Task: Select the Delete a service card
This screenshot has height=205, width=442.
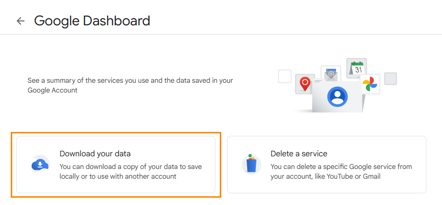Action: click(x=327, y=165)
